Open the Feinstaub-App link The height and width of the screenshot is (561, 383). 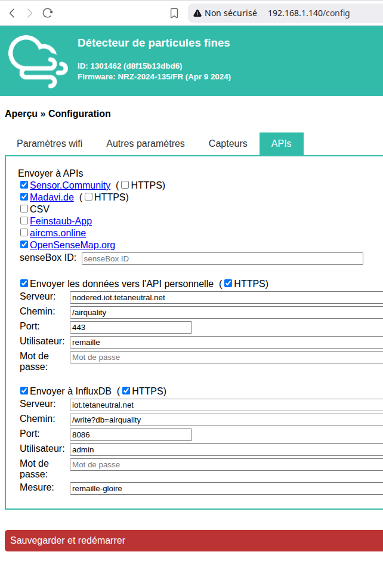pyautogui.click(x=61, y=221)
